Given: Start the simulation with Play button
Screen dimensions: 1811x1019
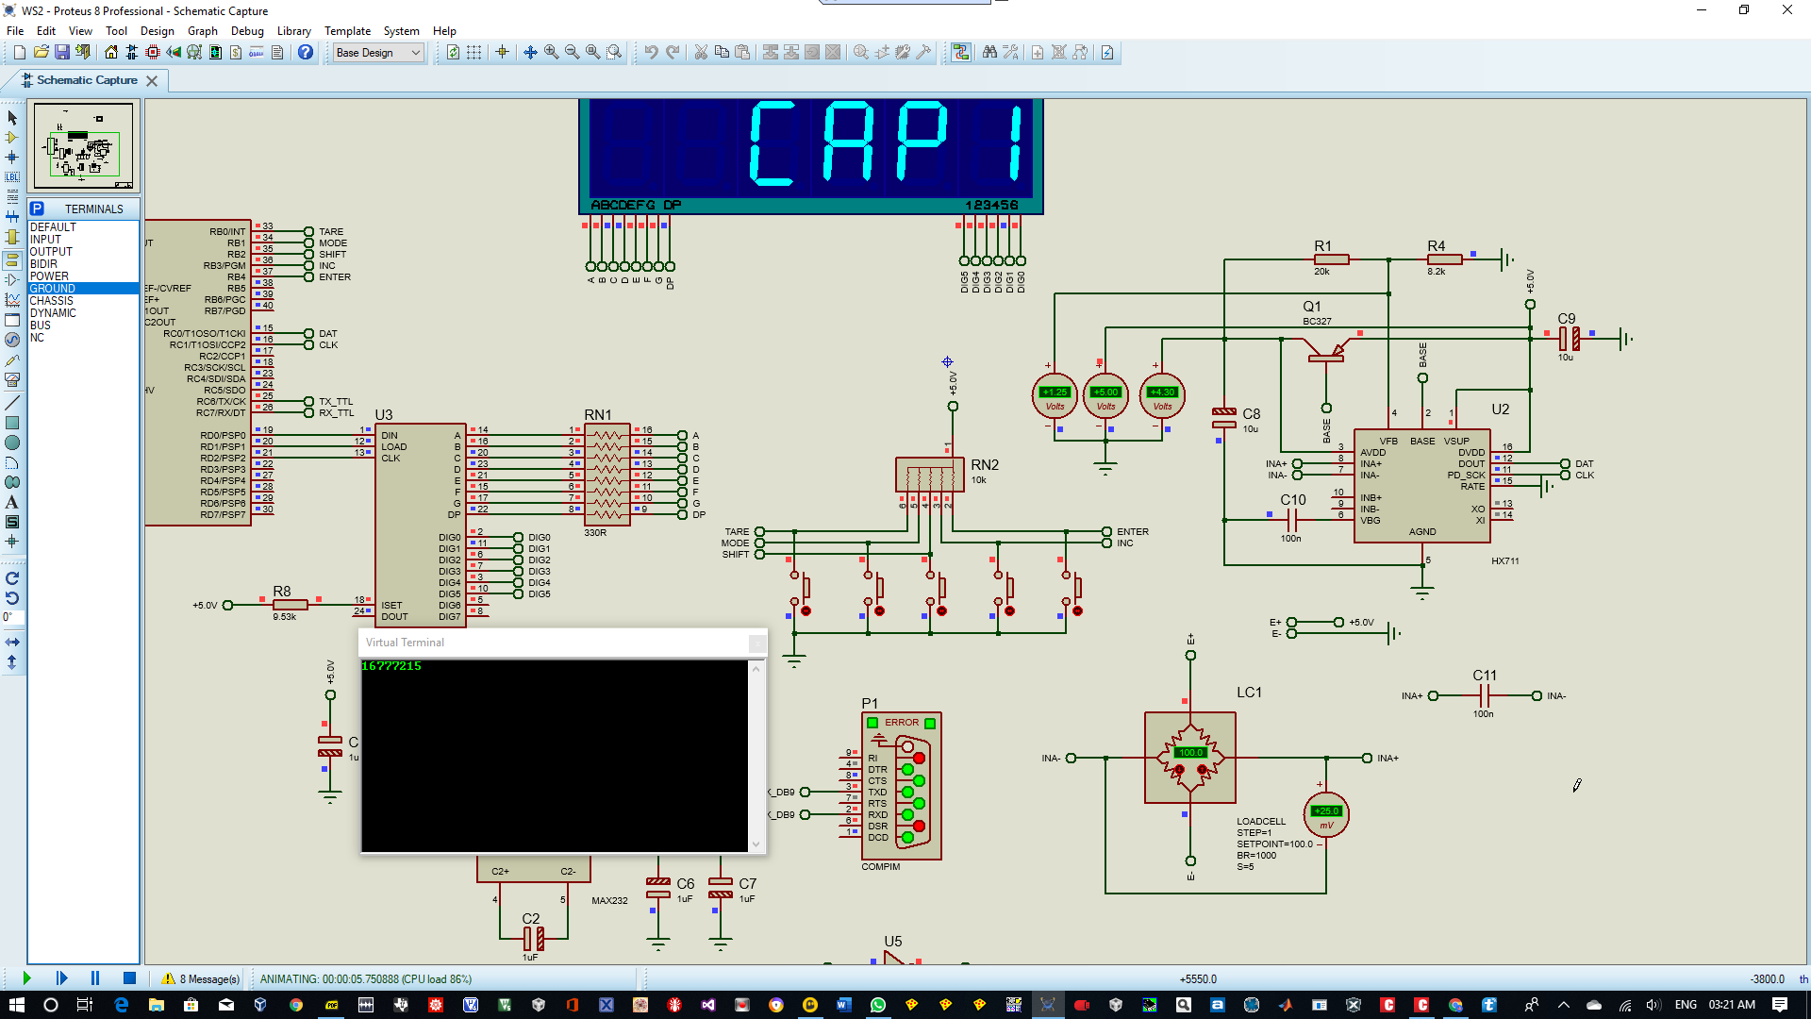Looking at the screenshot, I should click(x=26, y=978).
